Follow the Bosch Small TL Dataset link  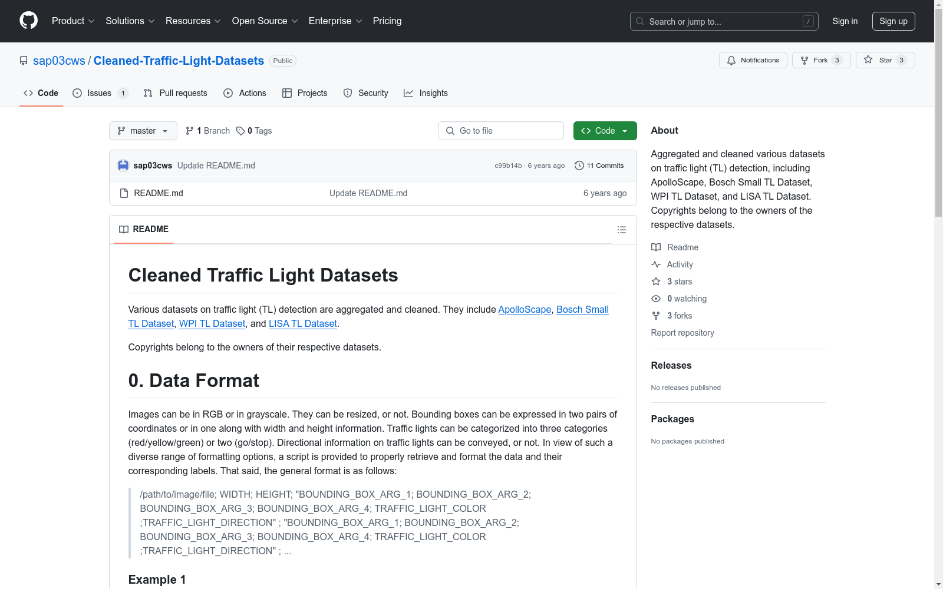pos(582,309)
